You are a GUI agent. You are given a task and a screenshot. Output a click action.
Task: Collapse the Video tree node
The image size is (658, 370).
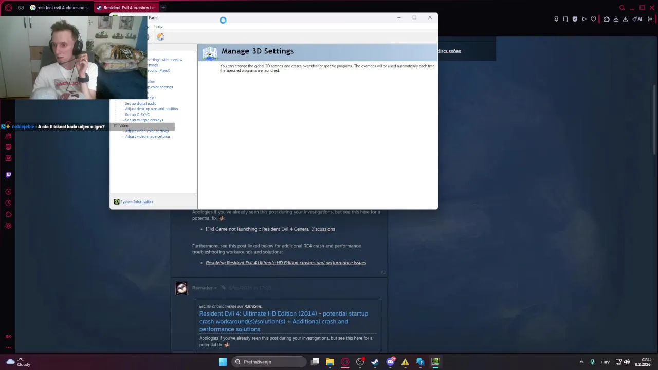click(x=116, y=126)
